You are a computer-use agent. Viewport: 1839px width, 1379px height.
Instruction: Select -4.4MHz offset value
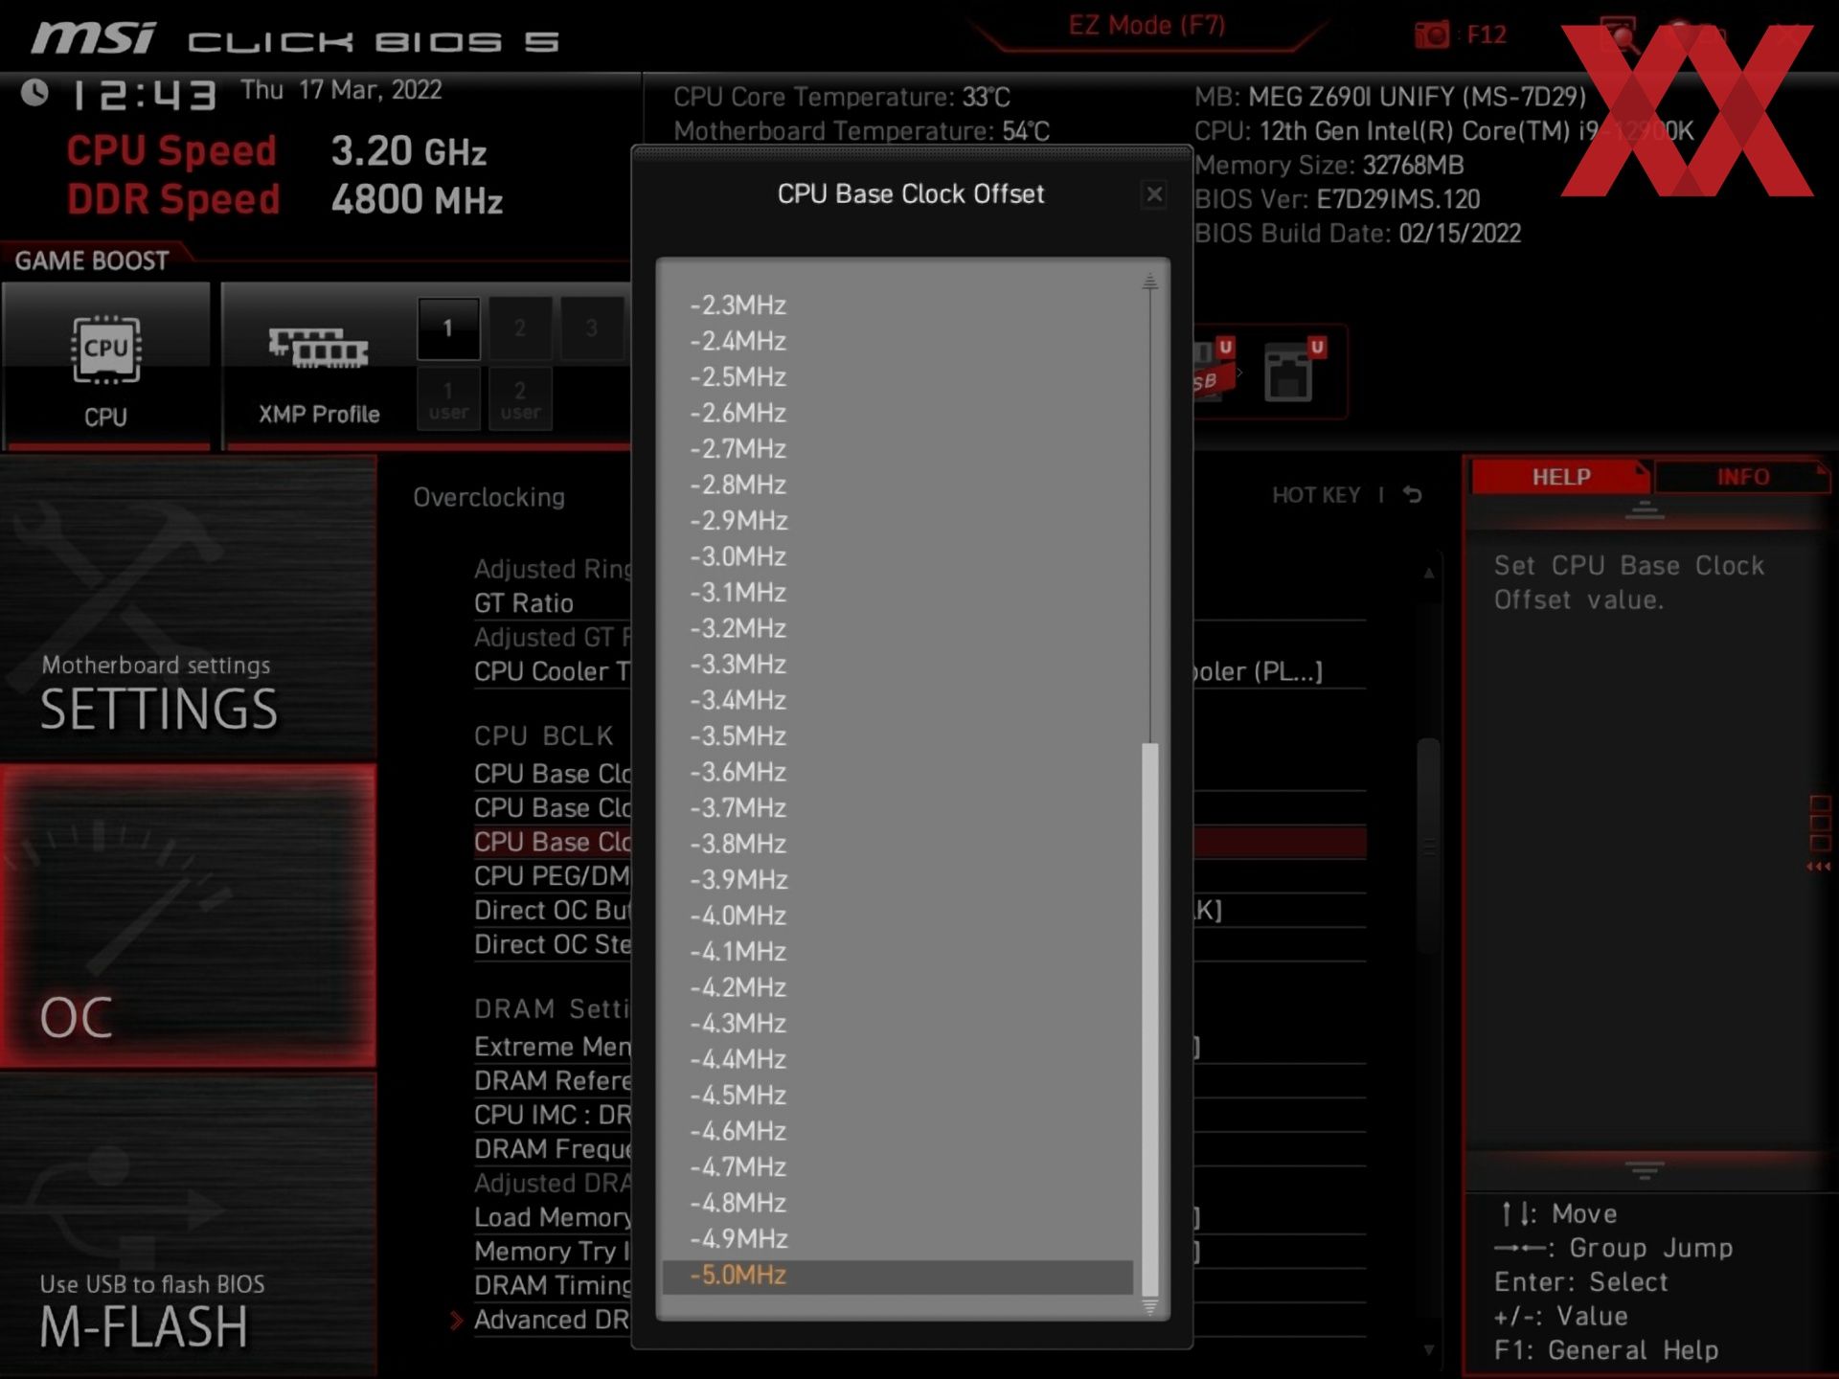[738, 1059]
